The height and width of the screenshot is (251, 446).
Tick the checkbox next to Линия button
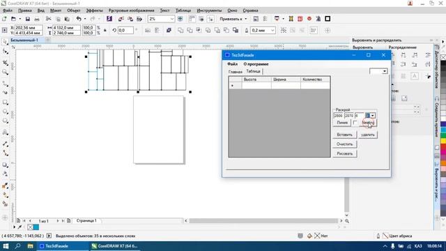tap(355, 123)
